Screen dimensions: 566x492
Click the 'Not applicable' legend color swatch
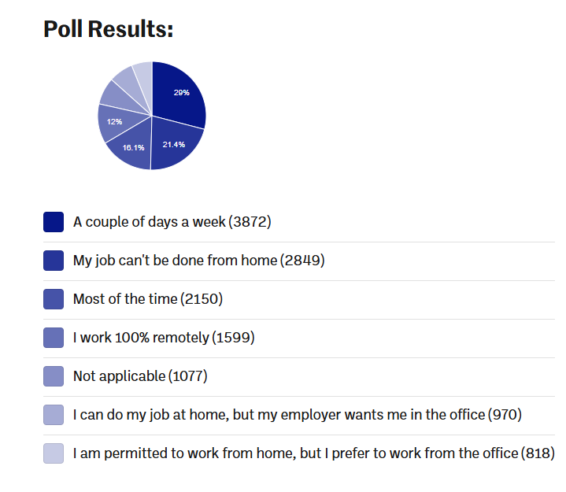tap(54, 376)
